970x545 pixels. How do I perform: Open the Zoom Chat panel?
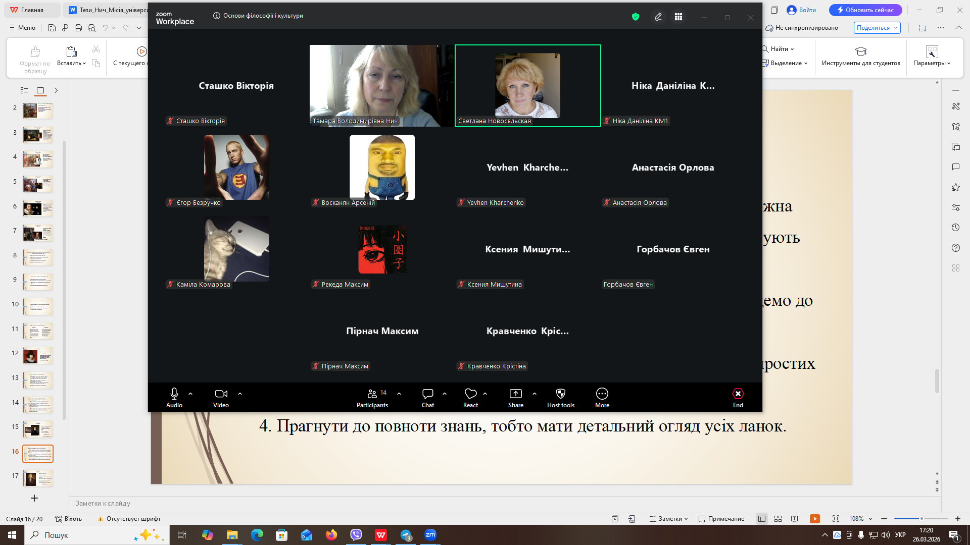(x=427, y=397)
